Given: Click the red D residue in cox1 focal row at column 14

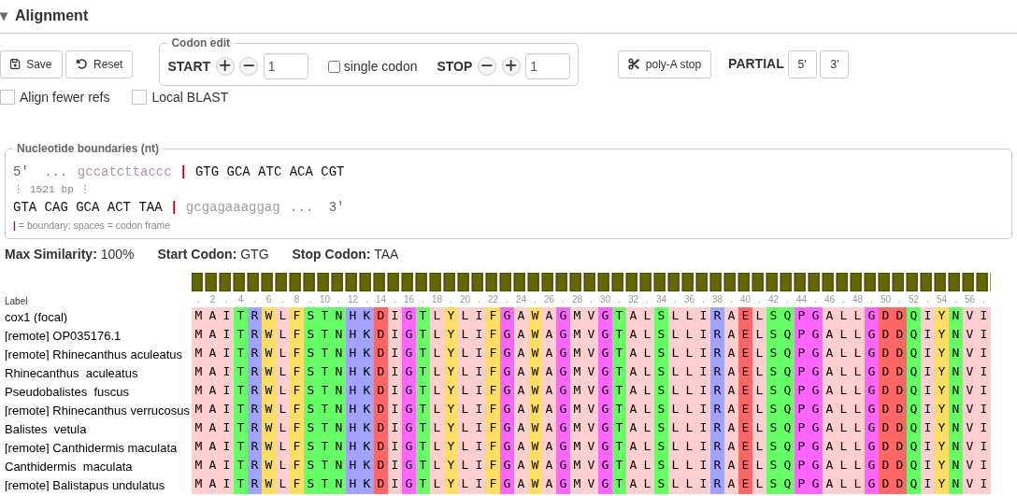Looking at the screenshot, I should tap(380, 317).
